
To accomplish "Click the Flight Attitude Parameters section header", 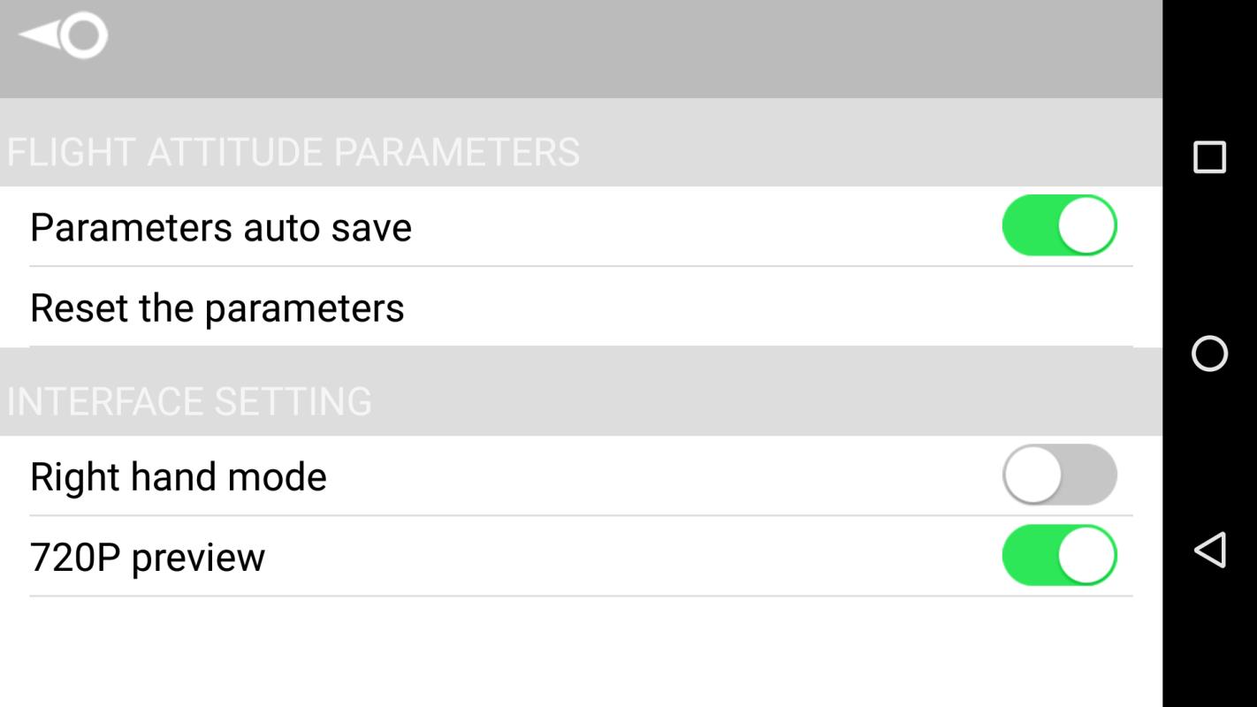I will coord(293,151).
